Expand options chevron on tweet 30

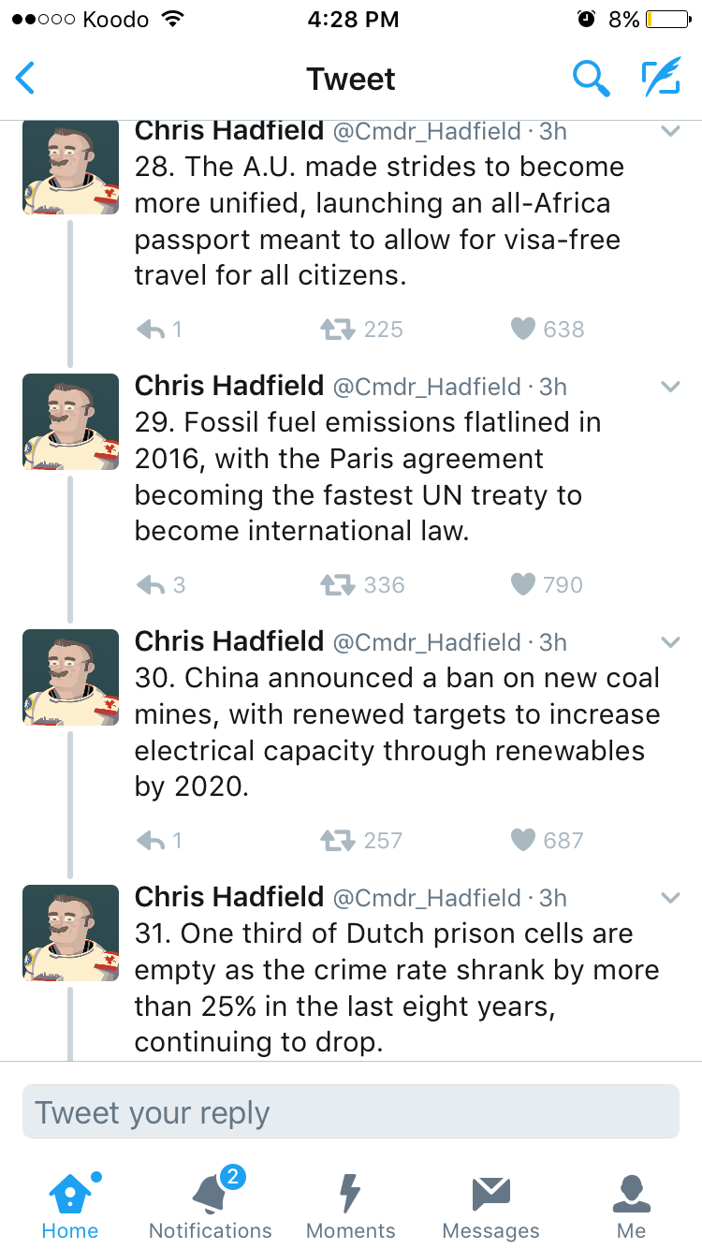click(x=670, y=642)
